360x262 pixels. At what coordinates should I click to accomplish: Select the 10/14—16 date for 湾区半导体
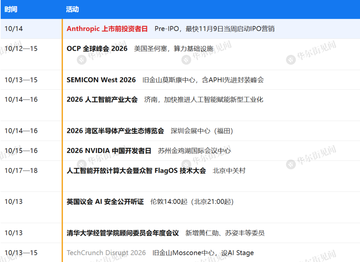point(21,131)
